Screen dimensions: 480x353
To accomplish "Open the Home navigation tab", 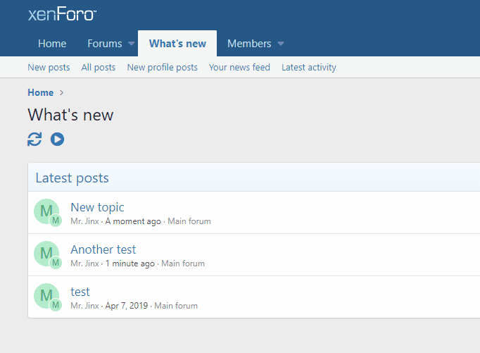I will [x=52, y=44].
